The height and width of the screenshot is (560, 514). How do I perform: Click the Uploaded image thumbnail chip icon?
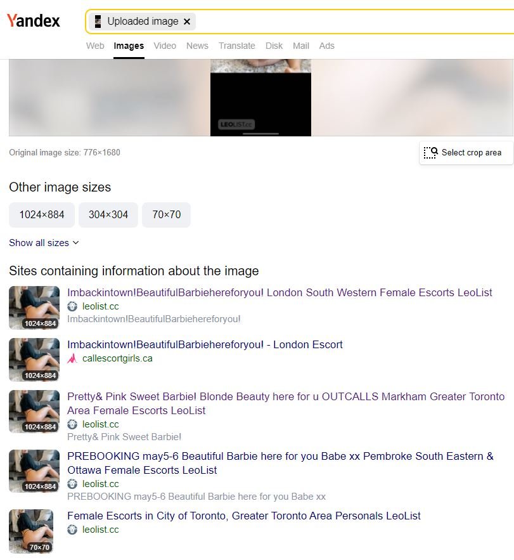point(98,22)
